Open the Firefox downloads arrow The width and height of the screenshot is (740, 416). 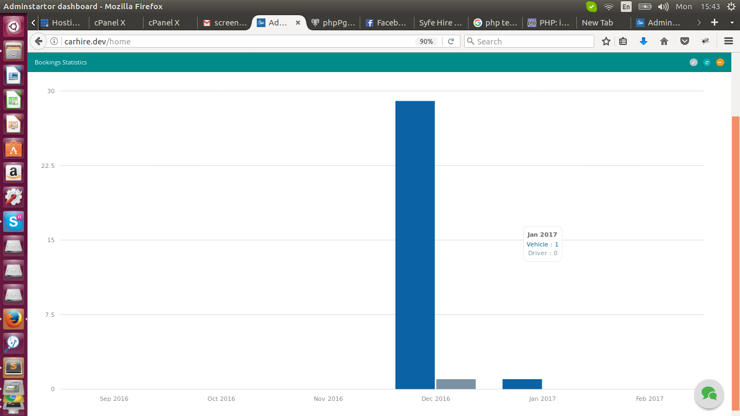click(644, 41)
